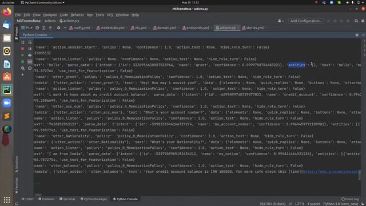The width and height of the screenshot is (366, 206).
Task: Open the File menu
Action: pos(18,15)
